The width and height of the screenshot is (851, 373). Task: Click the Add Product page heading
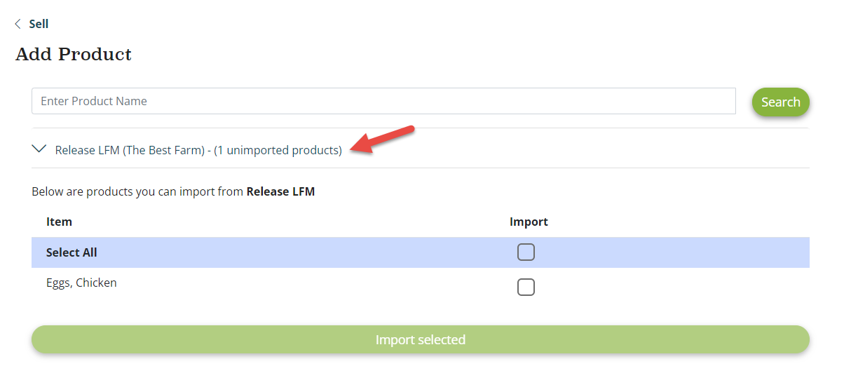coord(74,54)
